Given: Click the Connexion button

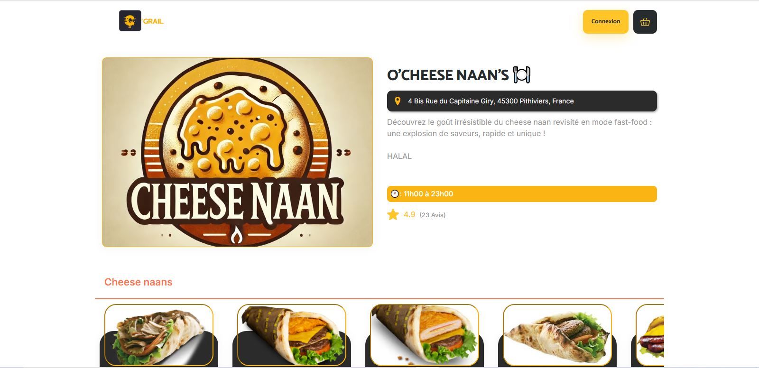Looking at the screenshot, I should 606,22.
